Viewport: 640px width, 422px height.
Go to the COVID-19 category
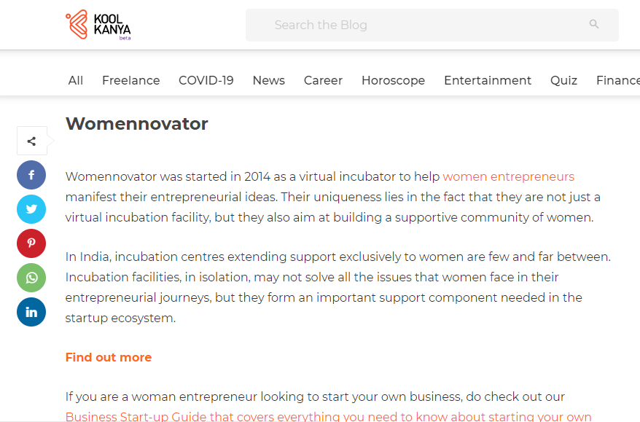click(206, 81)
